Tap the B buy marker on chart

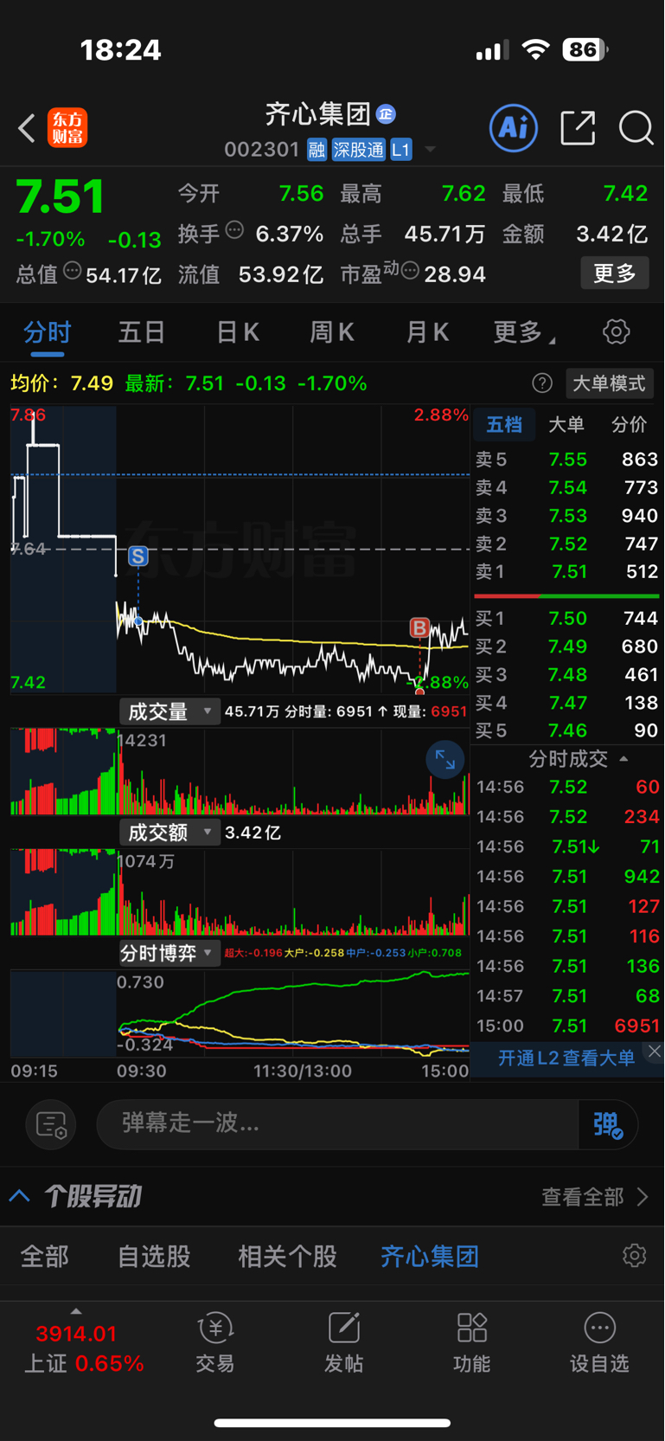[x=419, y=627]
